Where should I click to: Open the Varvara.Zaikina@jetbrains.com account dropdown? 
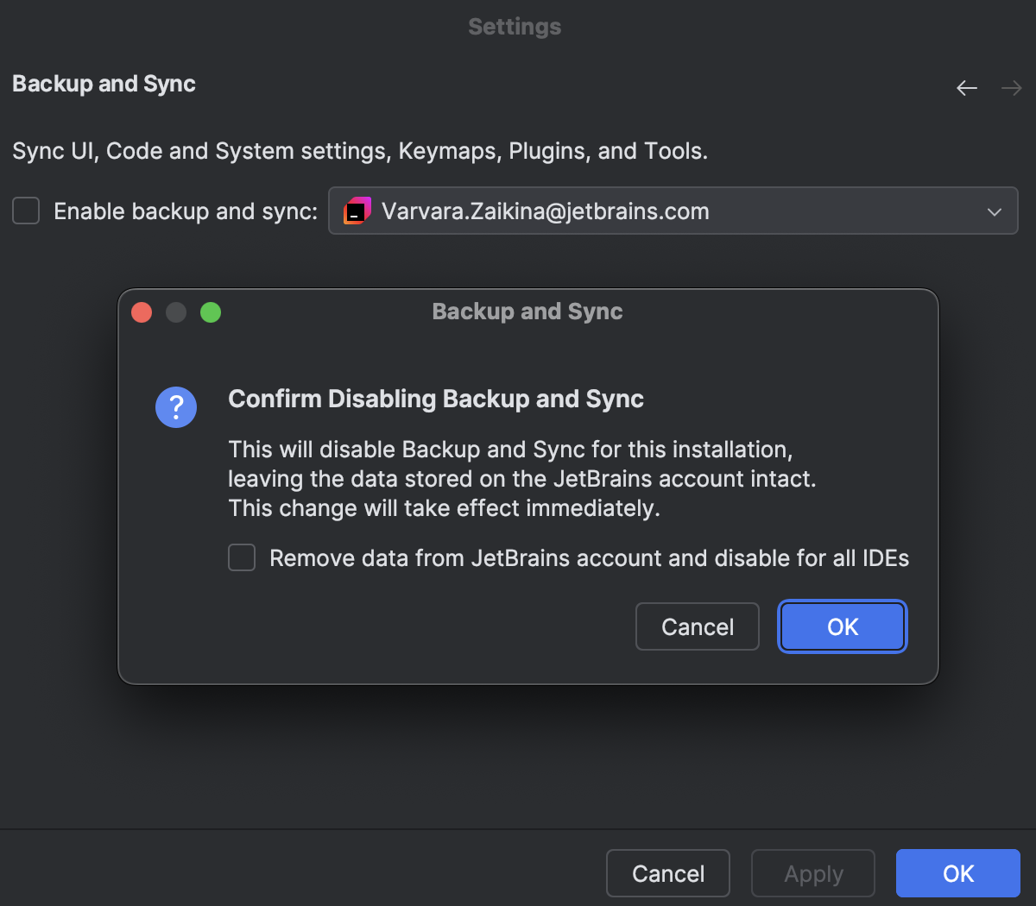pyautogui.click(x=673, y=211)
